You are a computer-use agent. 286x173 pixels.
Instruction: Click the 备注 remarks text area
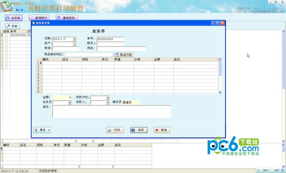(112, 111)
